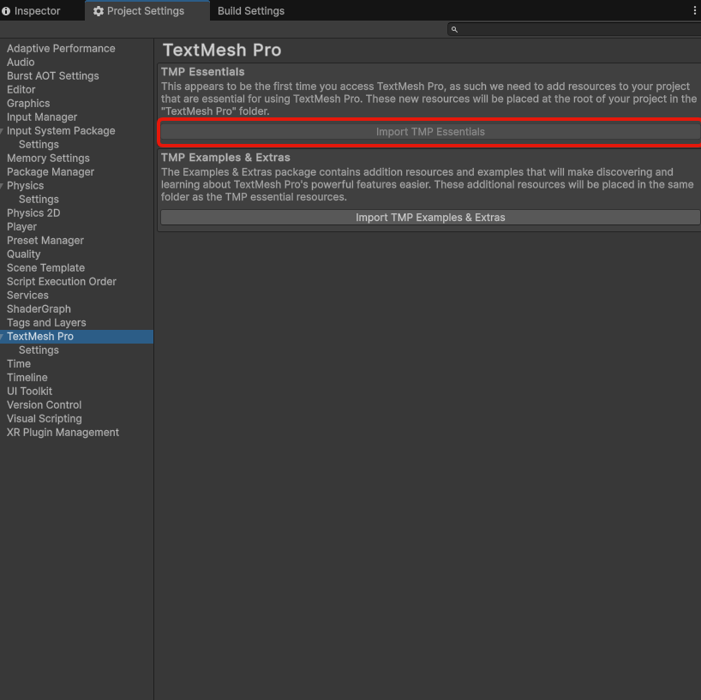Collapse the Input System Package arrow
The image size is (701, 700).
(x=3, y=131)
